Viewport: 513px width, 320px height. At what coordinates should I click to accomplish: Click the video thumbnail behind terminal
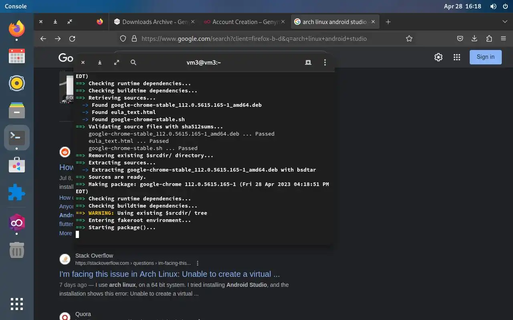coord(66,87)
